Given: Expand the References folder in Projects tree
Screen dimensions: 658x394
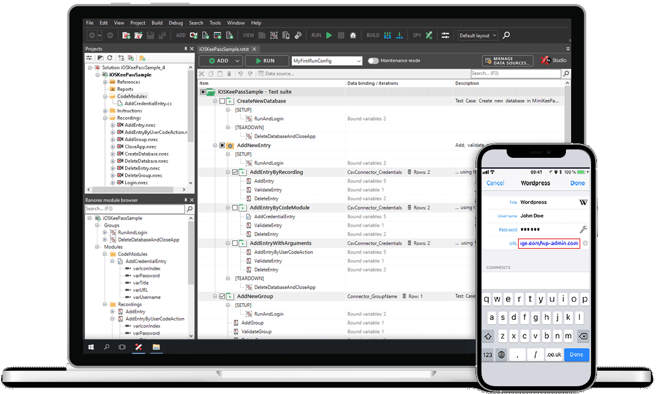Looking at the screenshot, I should pyautogui.click(x=105, y=83).
